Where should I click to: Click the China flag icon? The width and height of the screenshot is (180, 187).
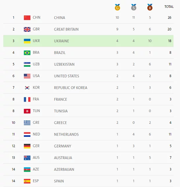coord(27,18)
